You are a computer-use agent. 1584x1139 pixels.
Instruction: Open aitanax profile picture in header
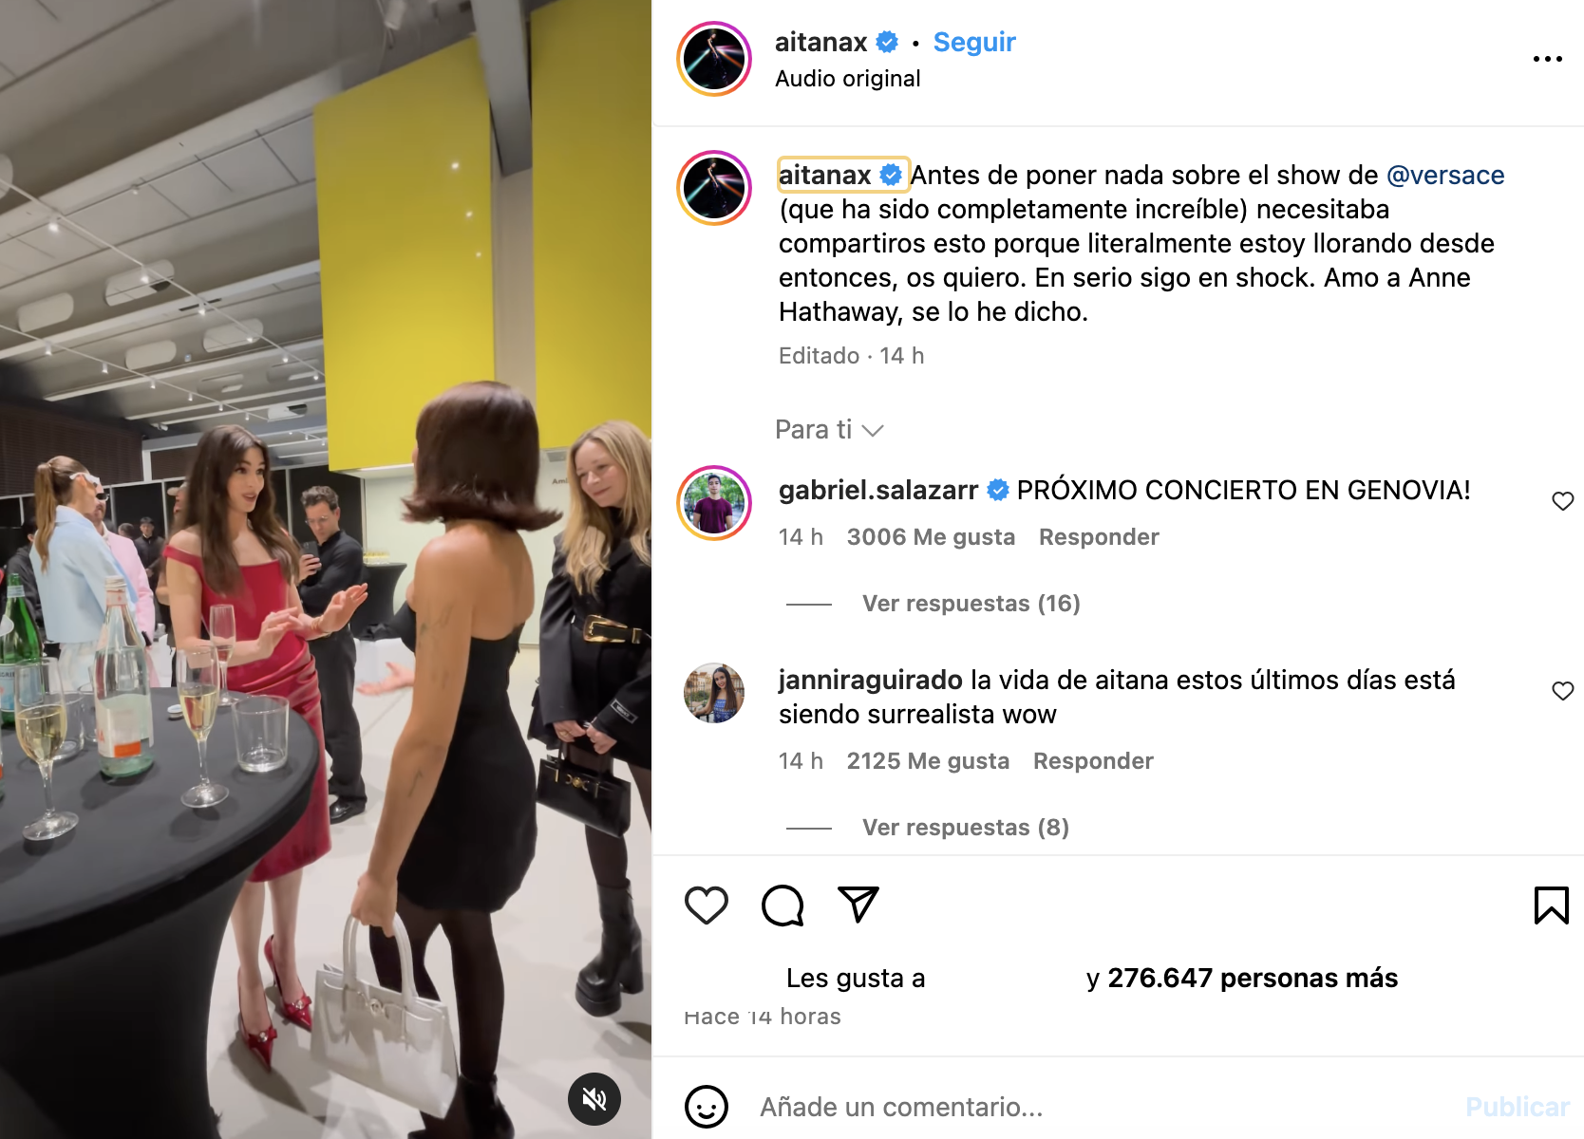point(714,59)
